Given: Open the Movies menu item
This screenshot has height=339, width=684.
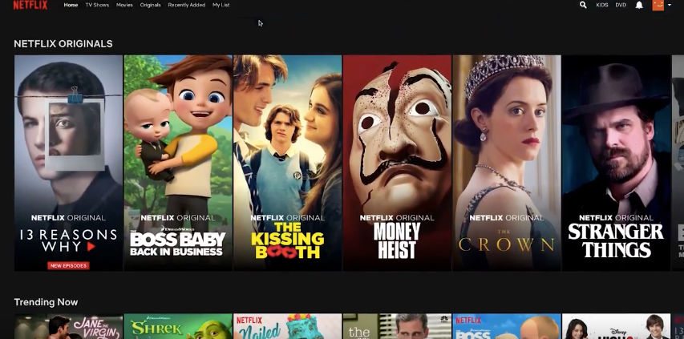Looking at the screenshot, I should [124, 6].
